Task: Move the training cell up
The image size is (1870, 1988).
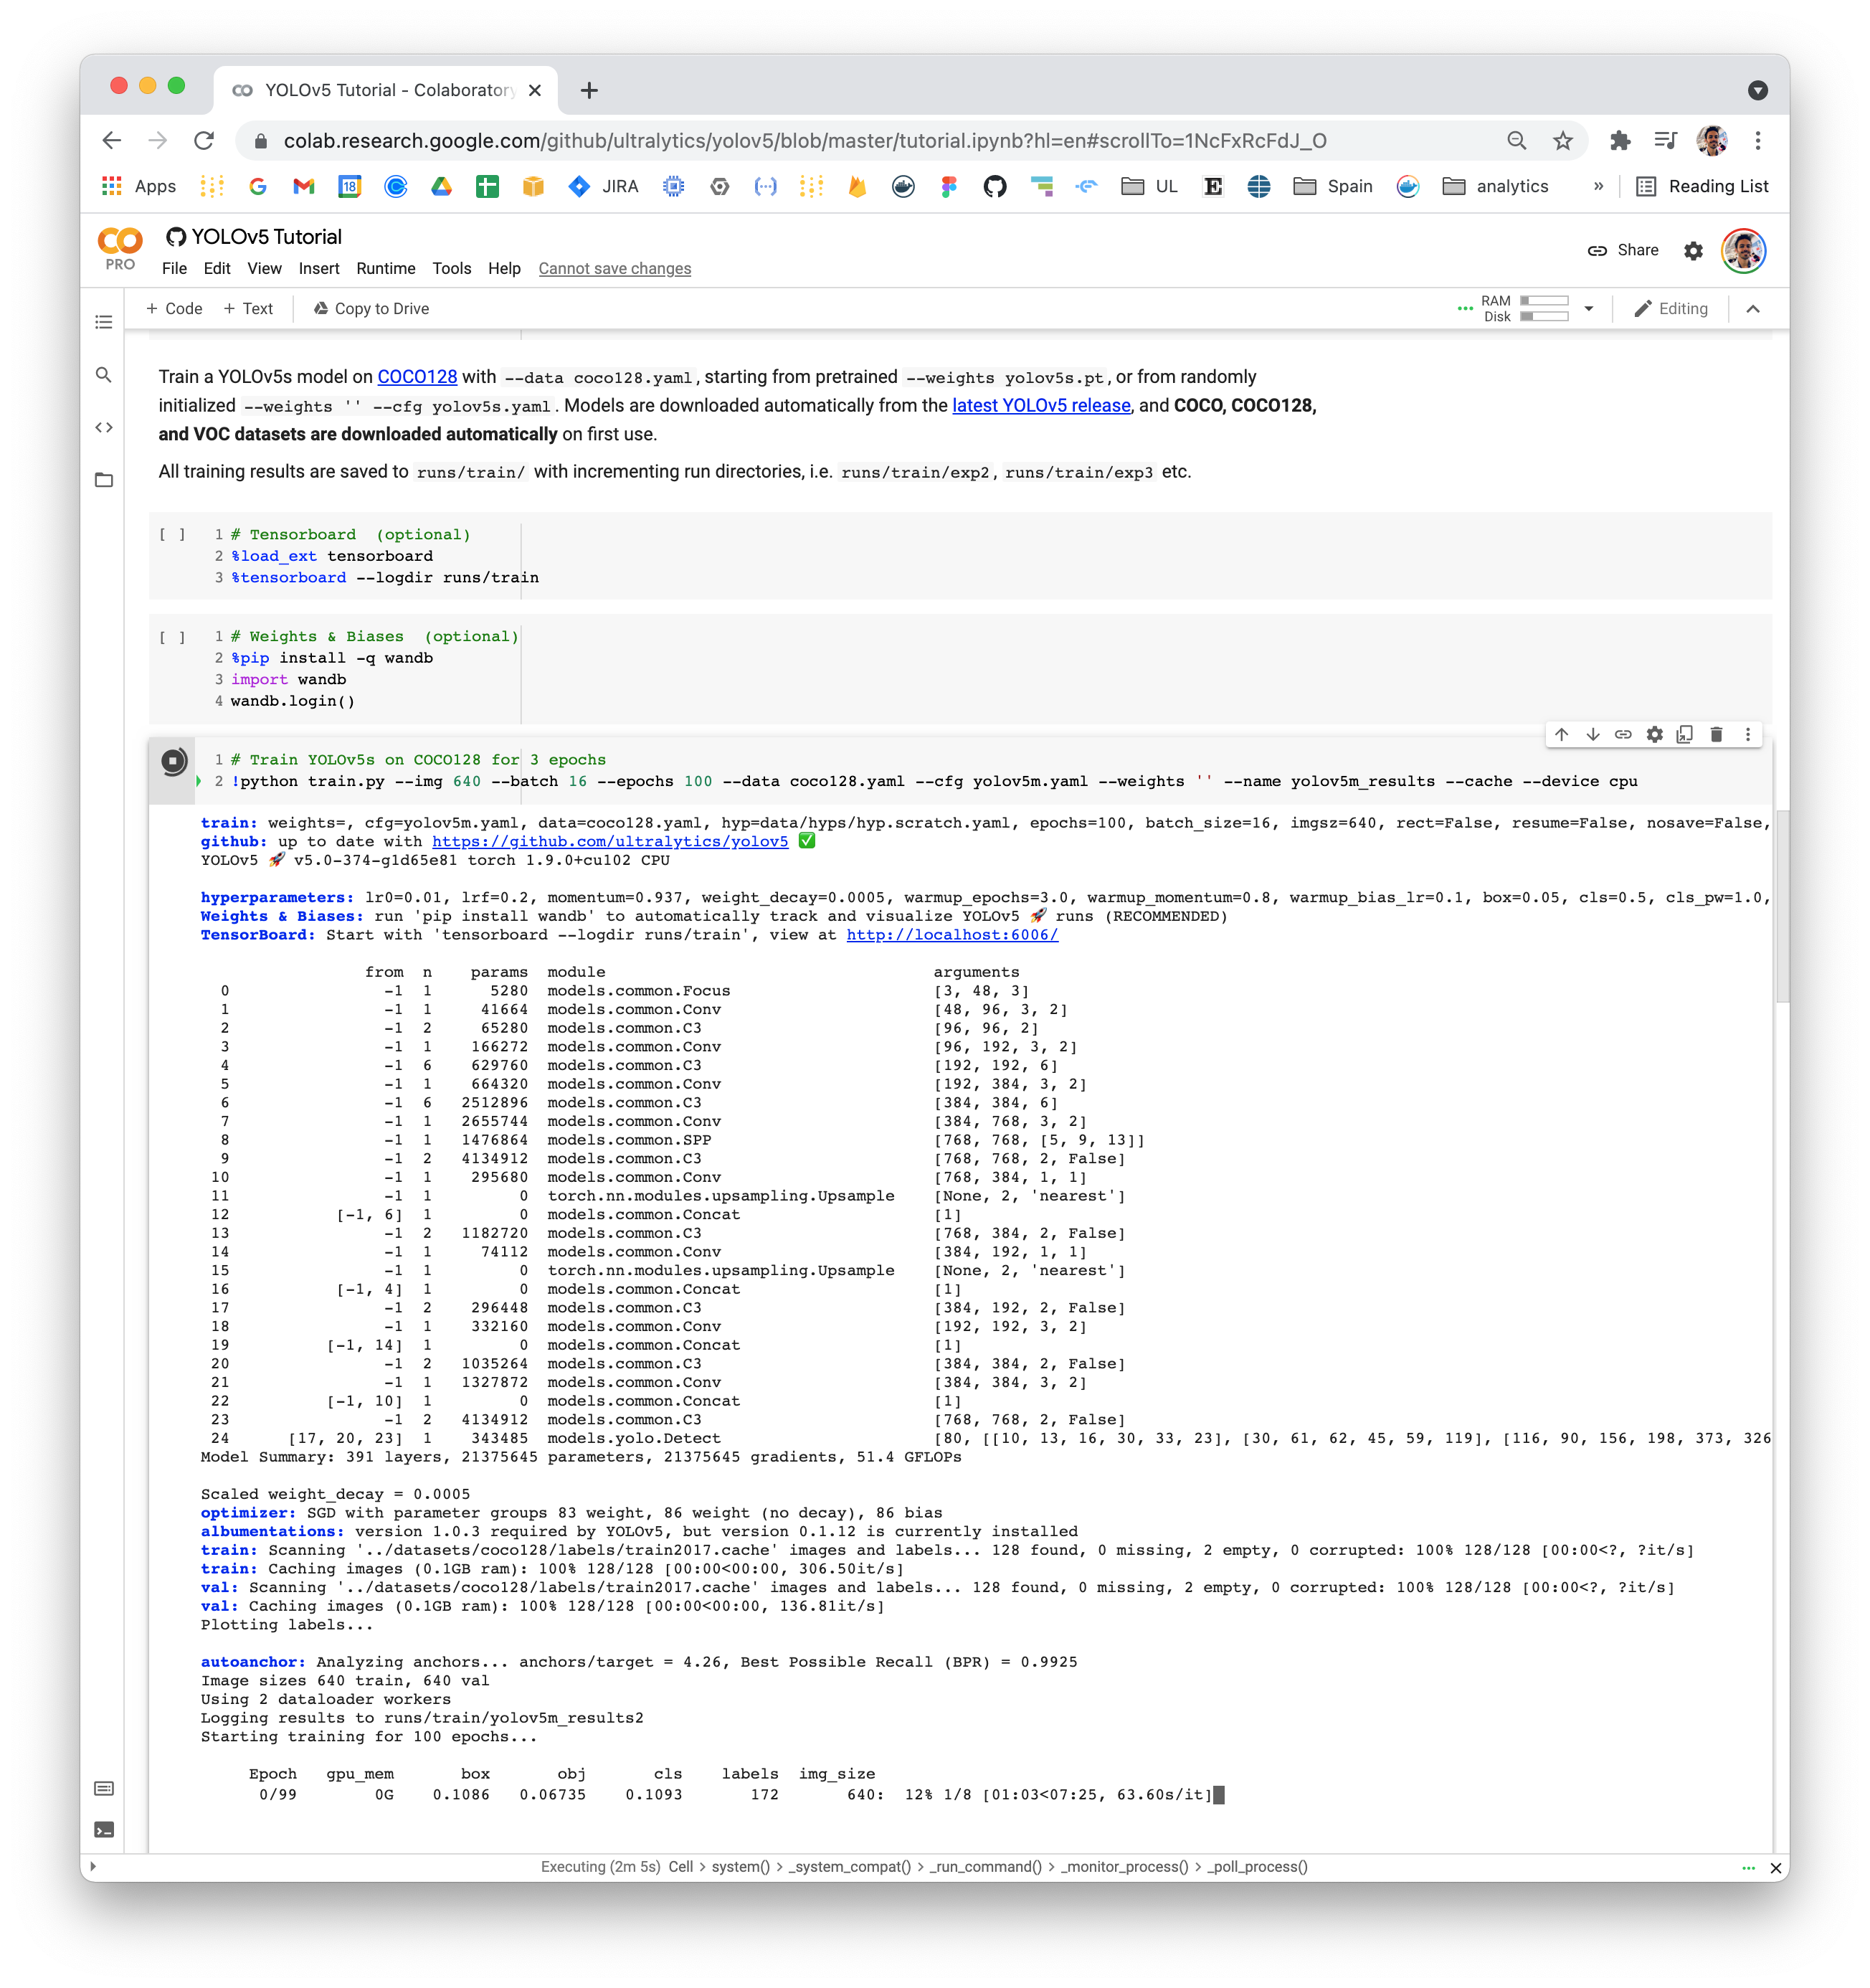Action: coord(1562,734)
